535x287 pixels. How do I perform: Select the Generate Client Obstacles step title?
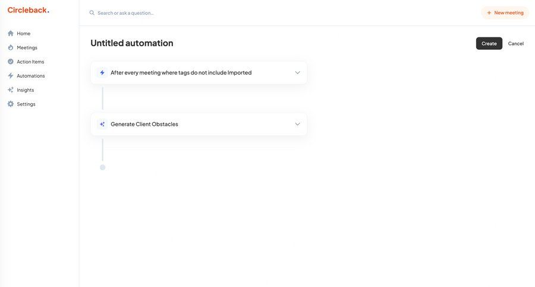tap(144, 125)
